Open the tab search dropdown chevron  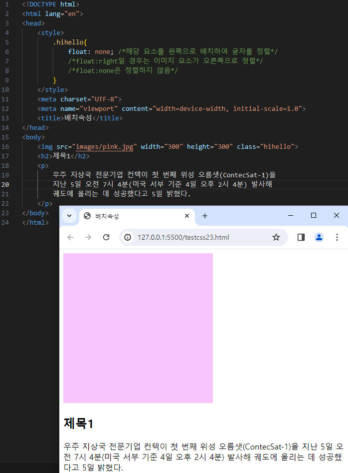69,216
